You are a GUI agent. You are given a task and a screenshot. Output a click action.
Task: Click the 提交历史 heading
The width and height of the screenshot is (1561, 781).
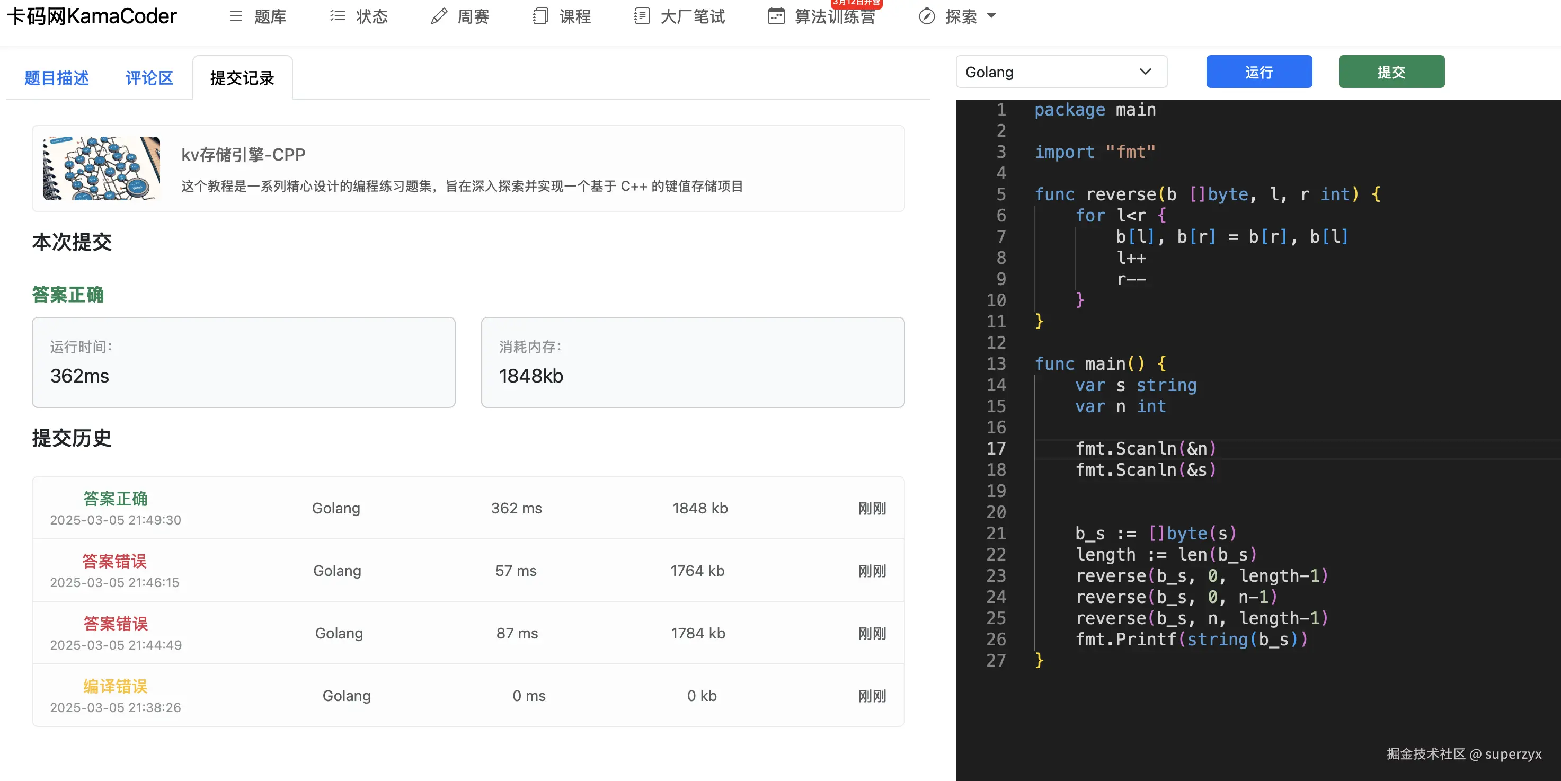click(x=72, y=438)
